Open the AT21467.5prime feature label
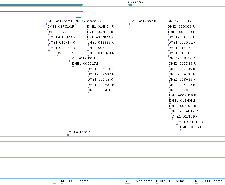Image resolution: width=225 pixels, height=185 pixels. coord(139,181)
